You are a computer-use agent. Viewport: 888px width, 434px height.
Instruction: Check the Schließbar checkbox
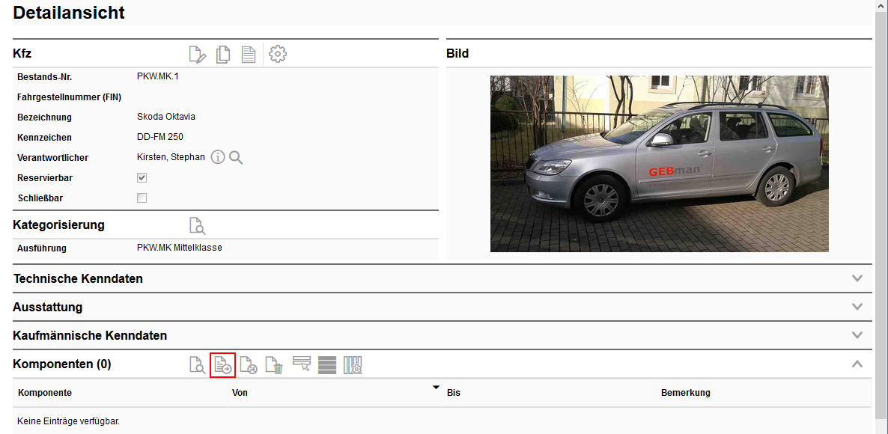(142, 198)
